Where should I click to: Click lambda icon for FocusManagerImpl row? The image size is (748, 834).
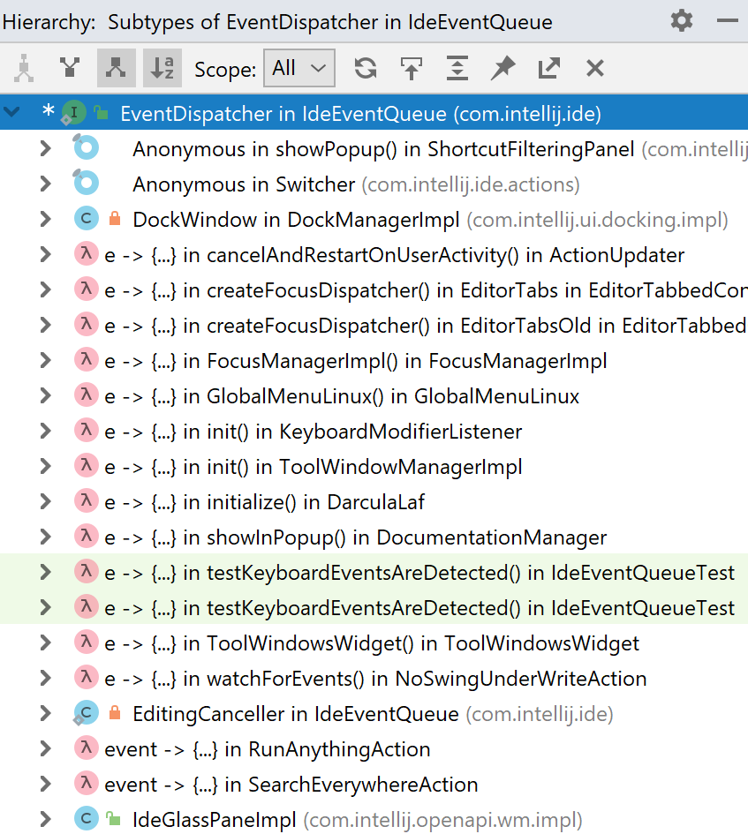(87, 359)
